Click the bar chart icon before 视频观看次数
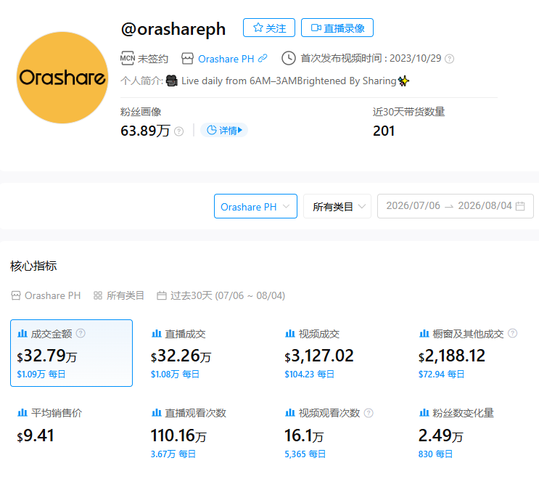539x487 pixels. point(290,412)
